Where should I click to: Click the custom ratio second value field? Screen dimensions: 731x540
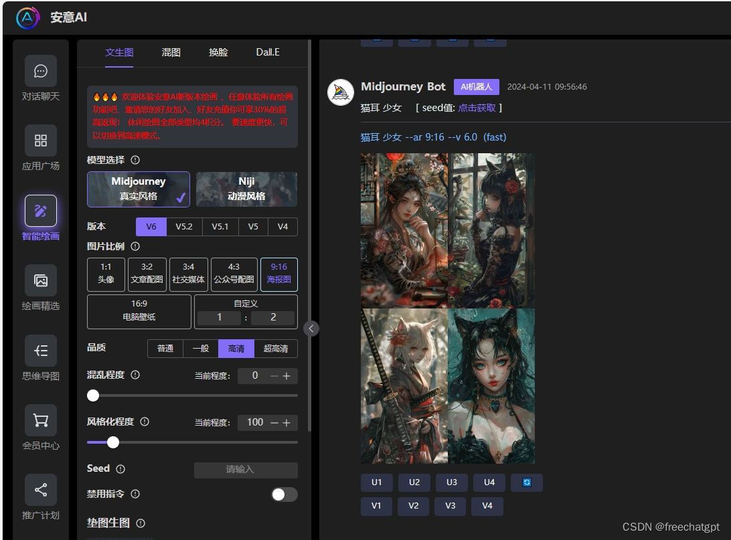273,317
